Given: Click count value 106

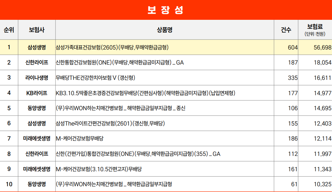Looking at the screenshot, I should pyautogui.click(x=293, y=108).
